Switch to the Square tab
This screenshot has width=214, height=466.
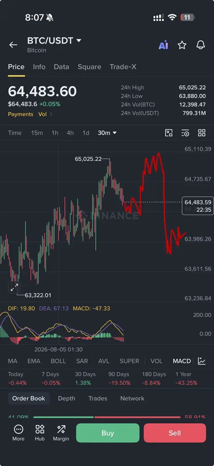[x=89, y=67]
